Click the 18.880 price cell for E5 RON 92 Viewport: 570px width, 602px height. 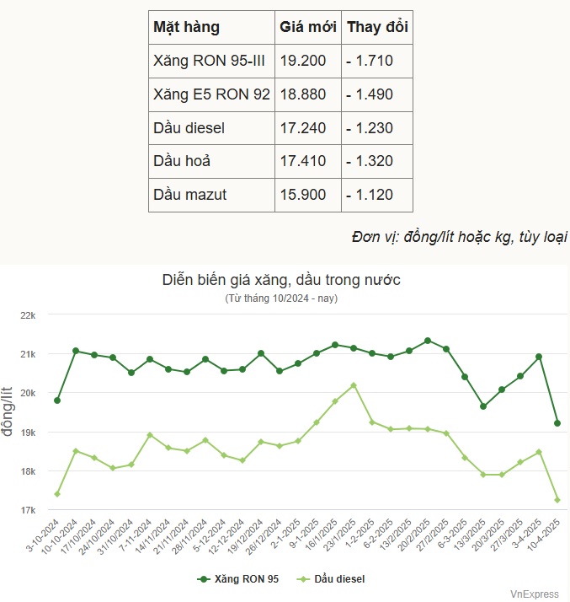pos(301,94)
